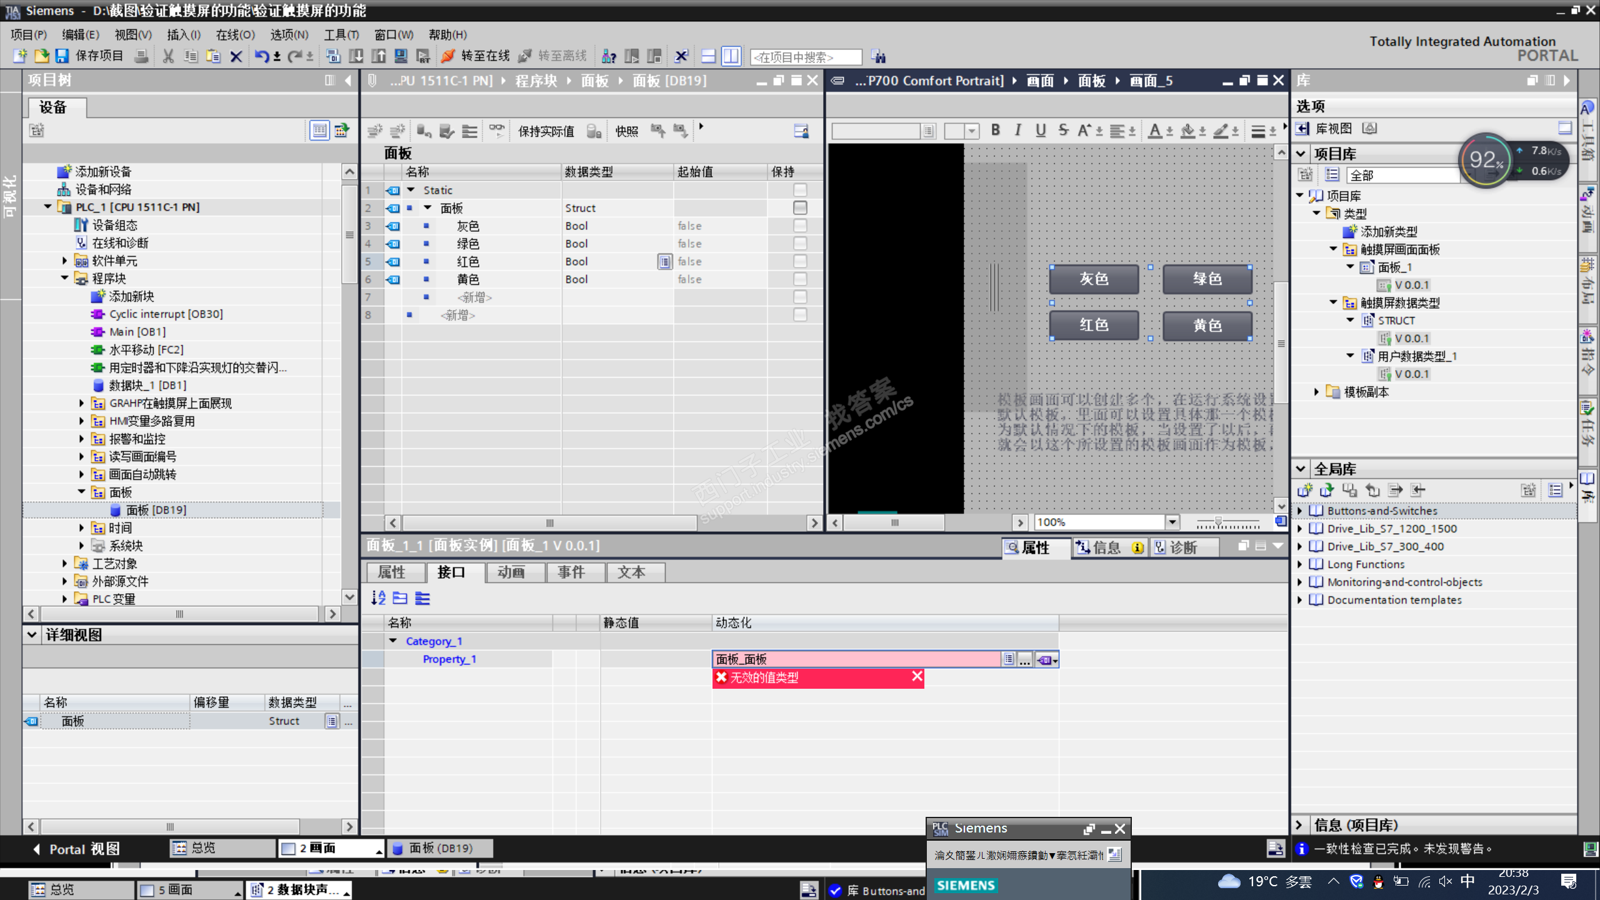This screenshot has height=900, width=1600.
Task: Click the sort-by-name icon in interface tab
Action: tap(378, 598)
